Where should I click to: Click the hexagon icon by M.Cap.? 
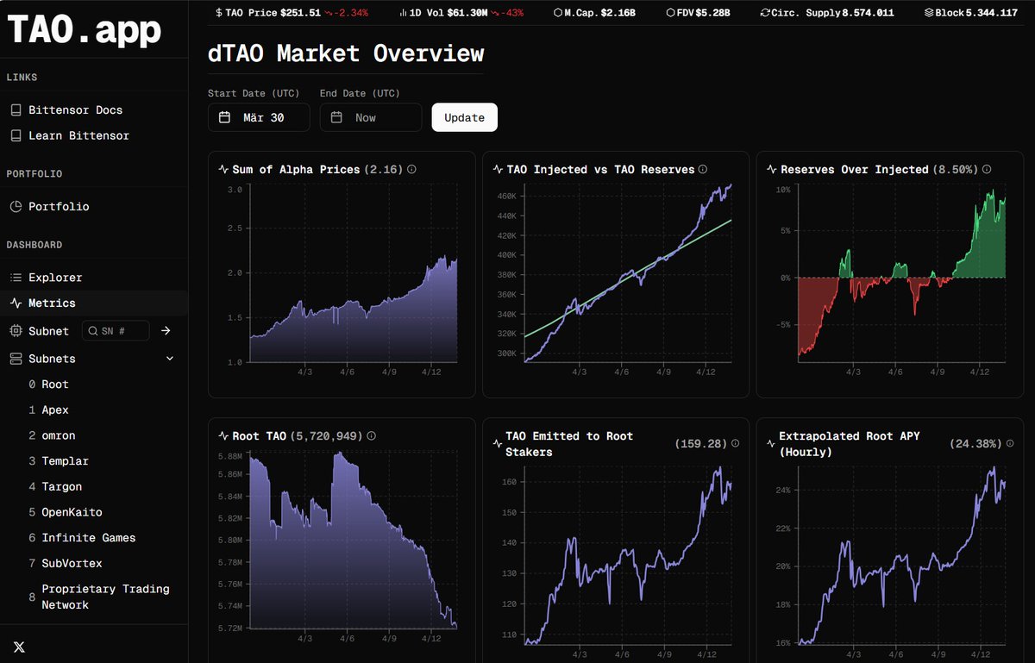[557, 13]
